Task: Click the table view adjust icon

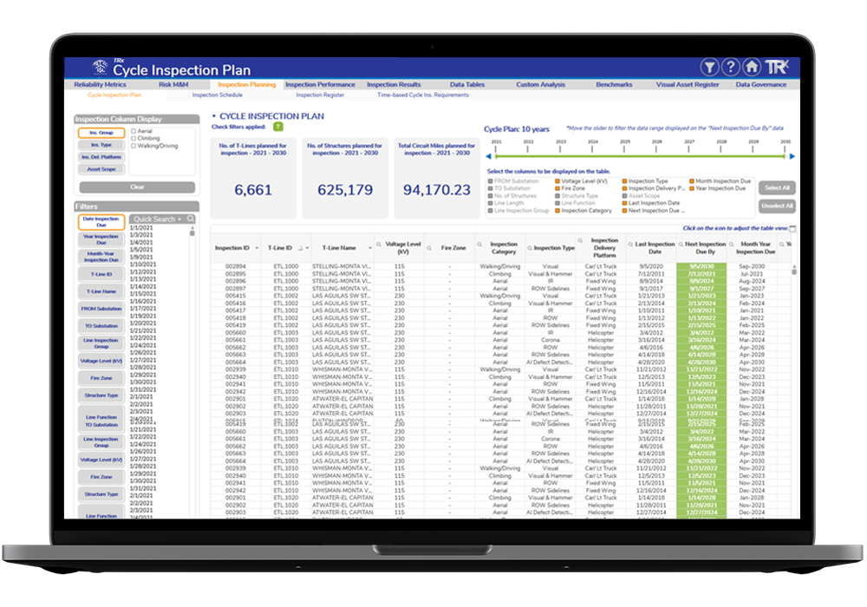Action: tap(792, 228)
